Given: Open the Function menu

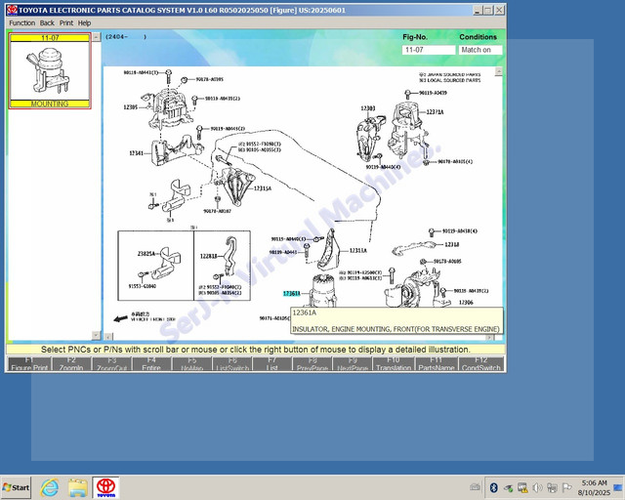Looking at the screenshot, I should pyautogui.click(x=21, y=23).
